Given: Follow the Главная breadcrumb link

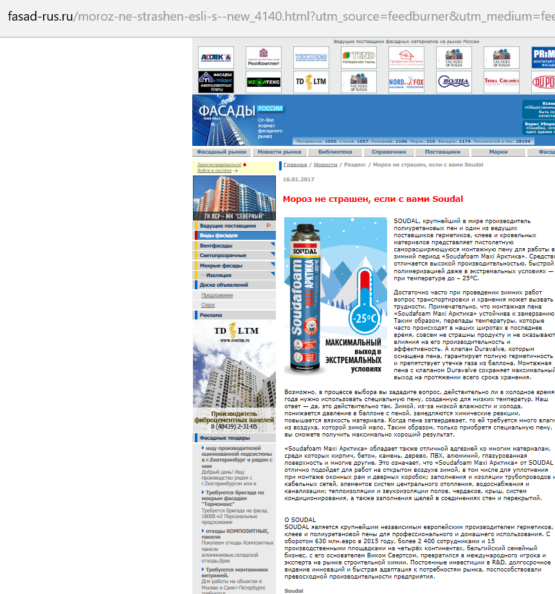Looking at the screenshot, I should click(295, 165).
